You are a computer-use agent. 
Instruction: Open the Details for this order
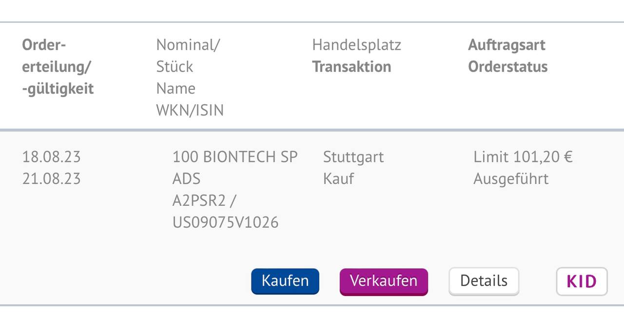(x=483, y=281)
